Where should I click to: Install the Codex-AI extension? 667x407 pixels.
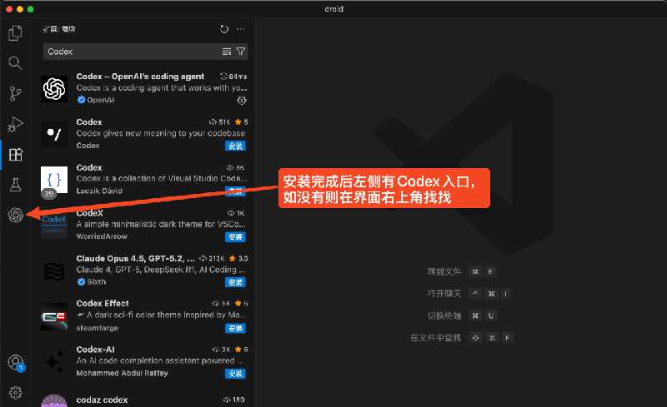[x=234, y=373]
